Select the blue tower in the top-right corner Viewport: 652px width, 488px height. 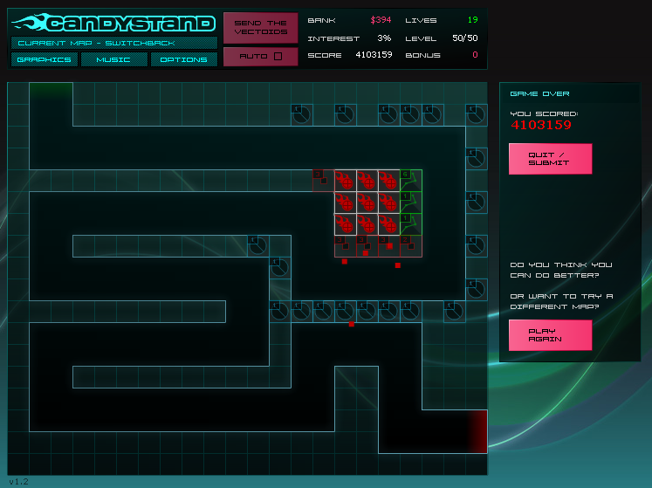click(476, 114)
